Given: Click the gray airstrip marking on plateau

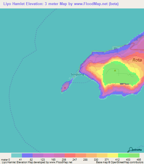Looking at the screenshot, I should click(x=125, y=84).
